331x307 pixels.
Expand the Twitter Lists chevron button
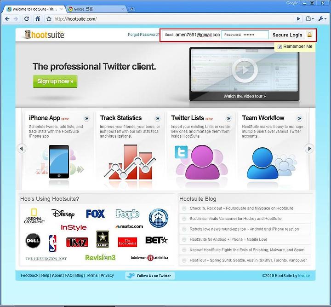click(228, 118)
